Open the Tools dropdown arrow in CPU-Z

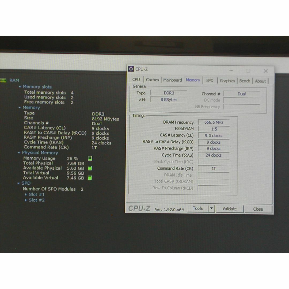pos(212,208)
